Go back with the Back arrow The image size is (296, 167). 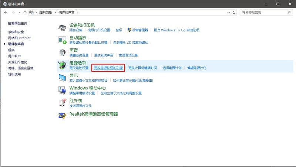pyautogui.click(x=6, y=13)
